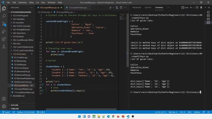212x119 pixels.
Task: Open the File menu
Action: click(x=8, y=2)
